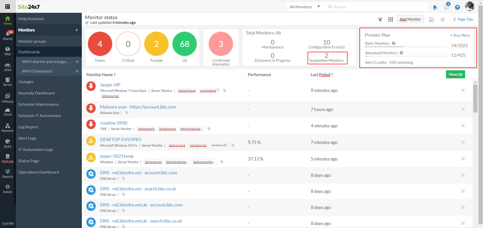Open the APM module icon
483x228 pixels.
coord(8,67)
